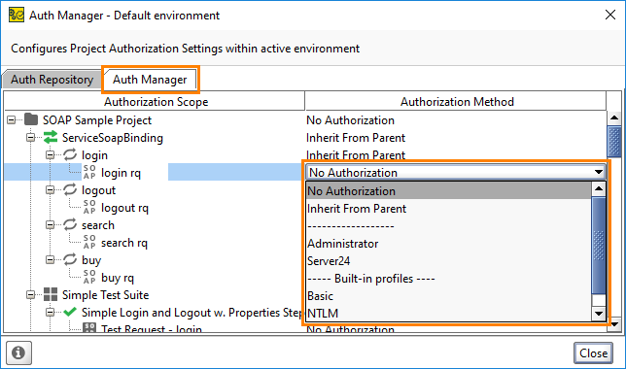Switch to the Auth Repository tab
This screenshot has height=369, width=626.
[52, 80]
